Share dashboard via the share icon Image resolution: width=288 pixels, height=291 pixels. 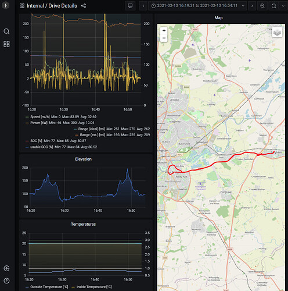[x=84, y=6]
